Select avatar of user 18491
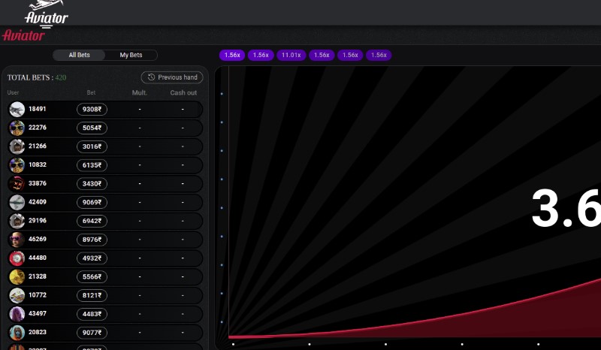 (x=17, y=109)
